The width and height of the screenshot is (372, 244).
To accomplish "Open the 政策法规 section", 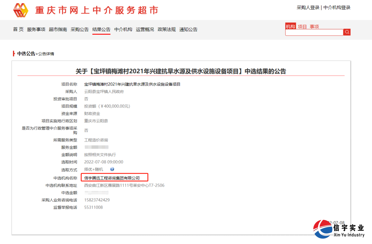I will point(166,29).
